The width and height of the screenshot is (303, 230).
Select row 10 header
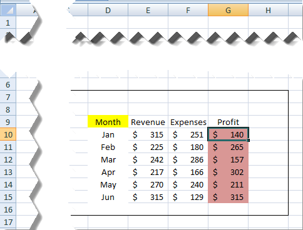[x=8, y=134]
